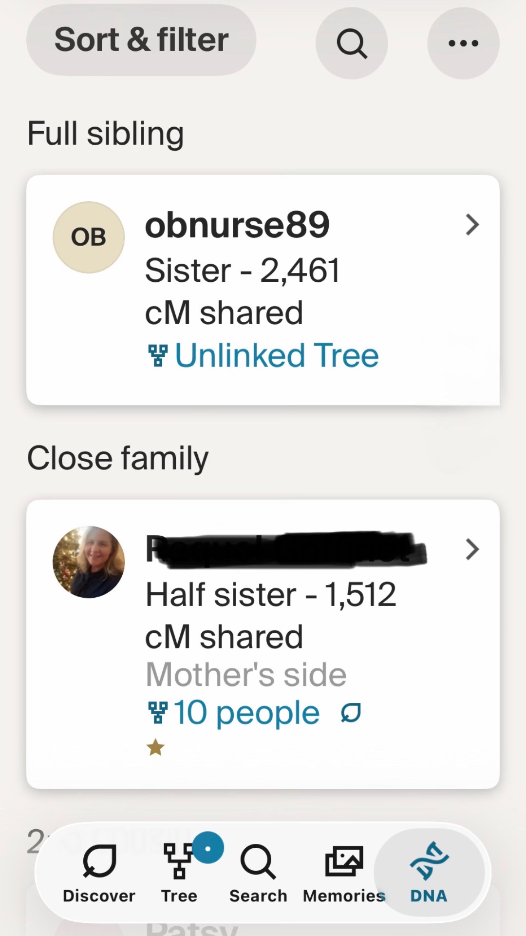The height and width of the screenshot is (936, 526).
Task: Select the Half sister 1,512 cM match text
Action: click(x=271, y=616)
